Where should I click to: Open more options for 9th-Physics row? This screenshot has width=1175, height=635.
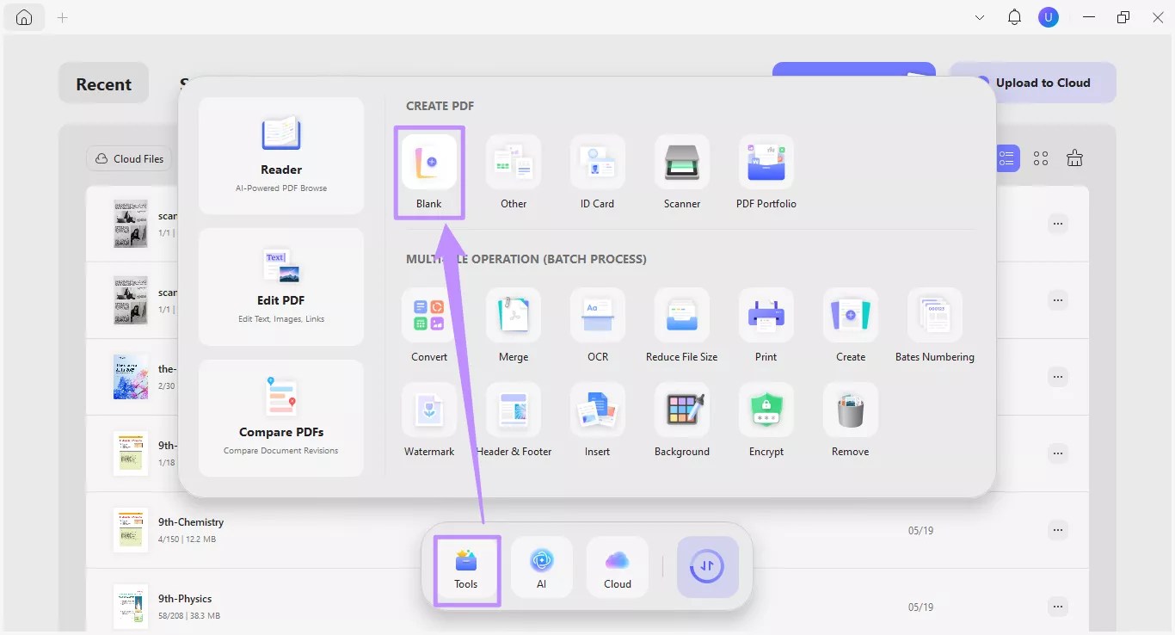pos(1058,607)
